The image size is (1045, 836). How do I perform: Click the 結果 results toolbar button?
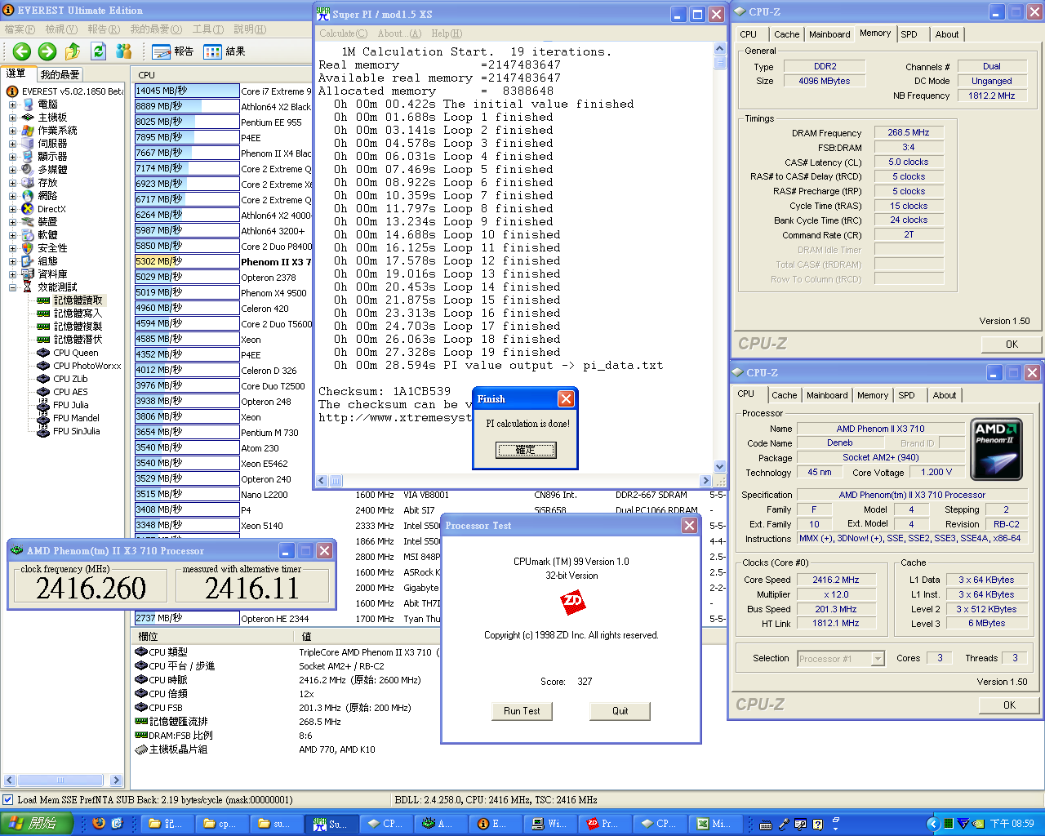[225, 51]
